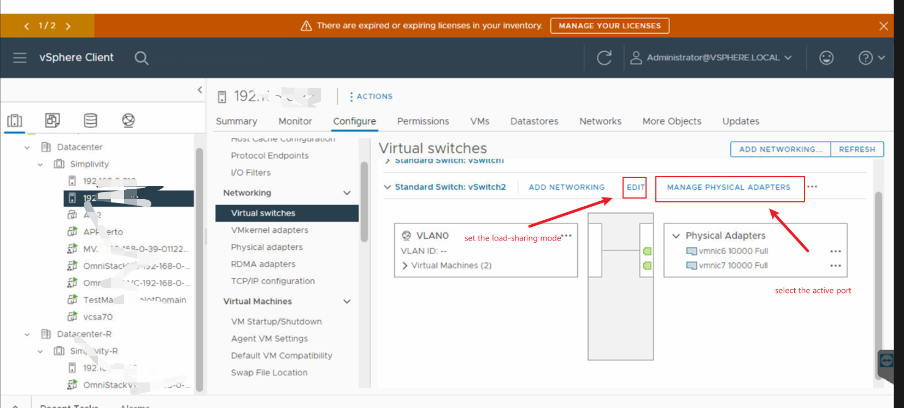This screenshot has height=408, width=904.
Task: Switch to Networking inventory view
Action: (x=128, y=121)
